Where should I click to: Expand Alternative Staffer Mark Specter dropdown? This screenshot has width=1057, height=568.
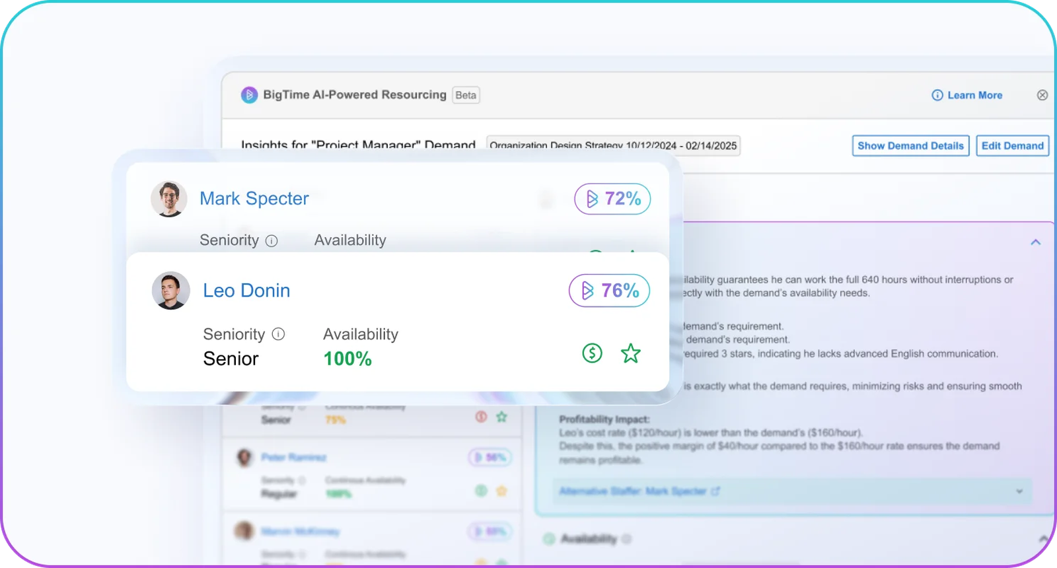(1019, 491)
